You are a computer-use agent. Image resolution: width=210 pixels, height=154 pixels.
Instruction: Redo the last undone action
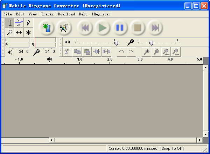pyautogui.click(x=131, y=52)
